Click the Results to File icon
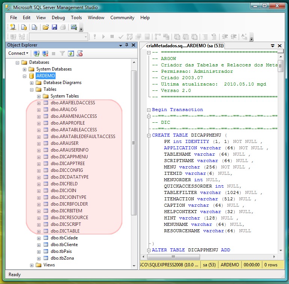This screenshot has width=289, height=284. (x=194, y=37)
